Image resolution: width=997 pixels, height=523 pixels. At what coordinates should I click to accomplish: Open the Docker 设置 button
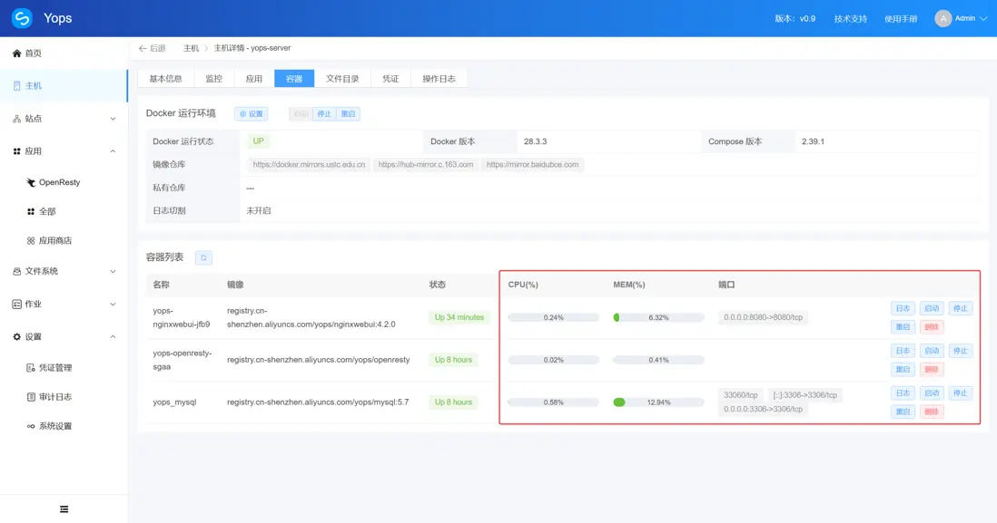[x=252, y=113]
